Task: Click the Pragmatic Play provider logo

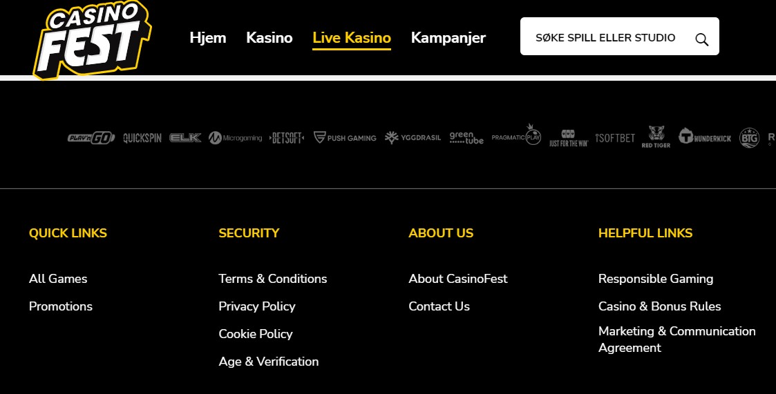Action: click(516, 136)
